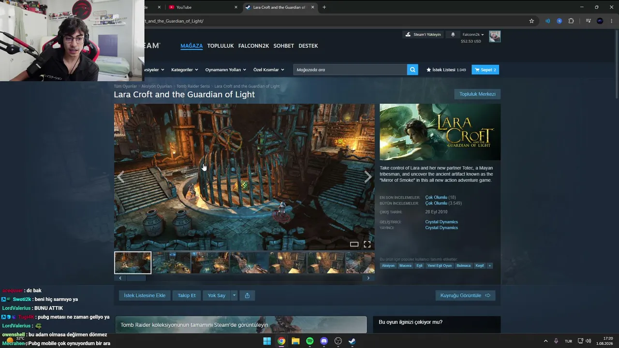Open DESTEK in Steam navigation

pyautogui.click(x=308, y=46)
